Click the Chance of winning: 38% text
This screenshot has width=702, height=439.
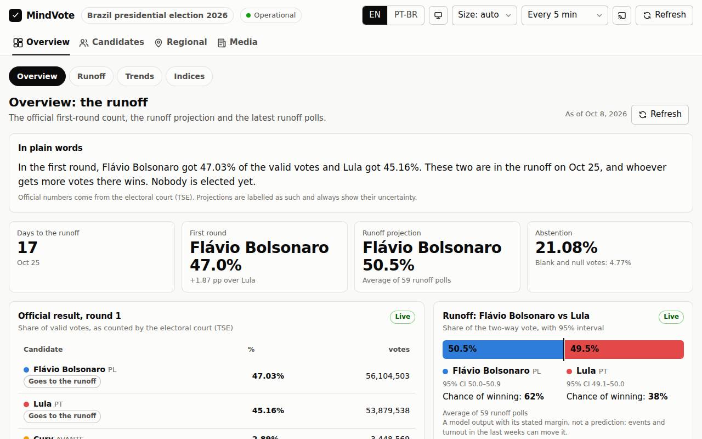tap(617, 397)
